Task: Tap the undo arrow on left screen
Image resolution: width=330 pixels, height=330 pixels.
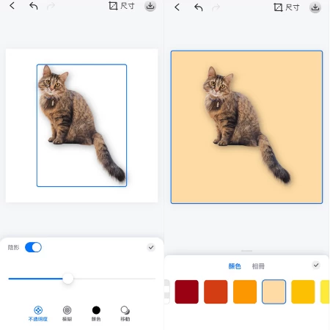Action: pos(34,6)
